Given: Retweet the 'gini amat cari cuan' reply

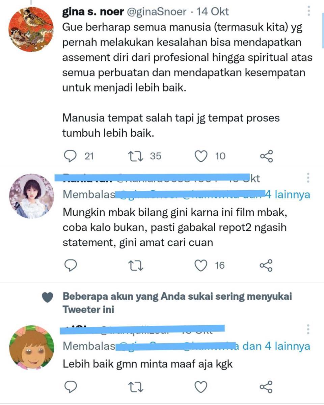Looking at the screenshot, I should pyautogui.click(x=136, y=266).
